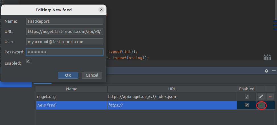Hide the tool window with minimize dash
The height and width of the screenshot is (125, 277).
(x=274, y=71)
